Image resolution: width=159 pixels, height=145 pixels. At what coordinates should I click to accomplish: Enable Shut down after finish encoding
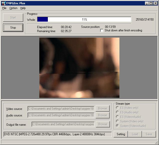[102, 31]
